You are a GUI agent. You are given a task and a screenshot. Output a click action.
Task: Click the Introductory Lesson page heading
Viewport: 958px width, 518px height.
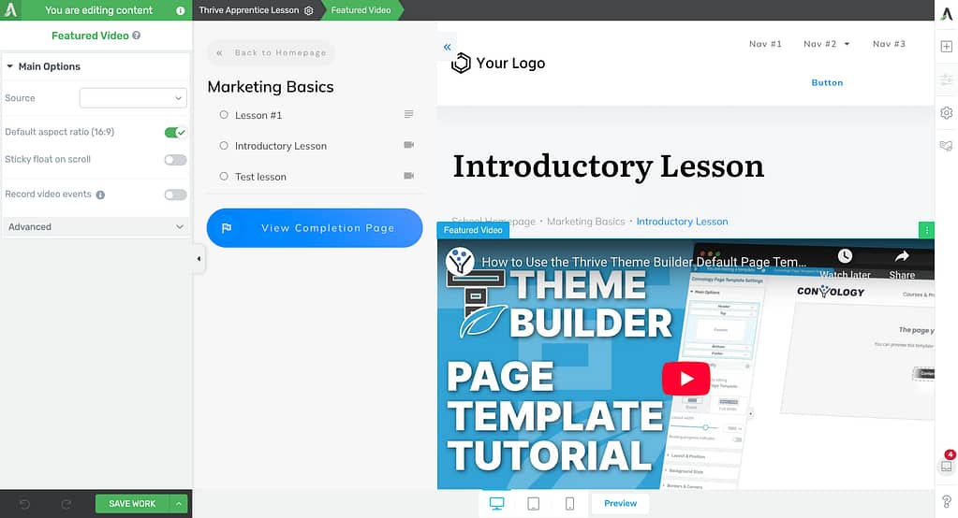(x=609, y=165)
